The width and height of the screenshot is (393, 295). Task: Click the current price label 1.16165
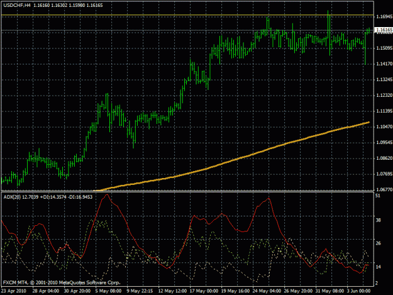click(384, 30)
